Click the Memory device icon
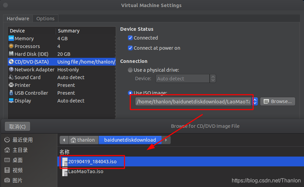Screen dimensions: 304x187 [x=11, y=38]
